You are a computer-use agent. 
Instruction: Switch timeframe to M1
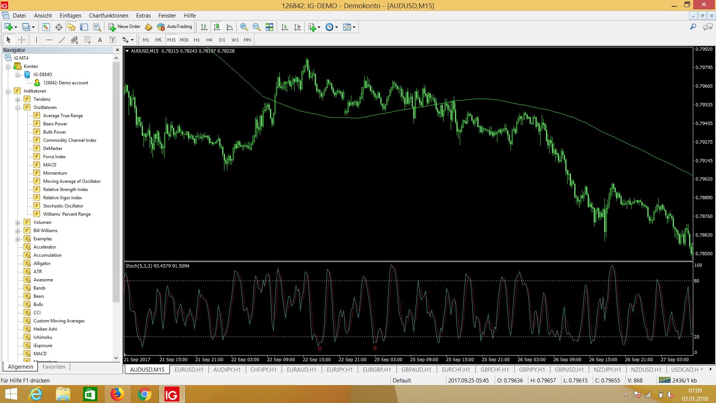[146, 40]
